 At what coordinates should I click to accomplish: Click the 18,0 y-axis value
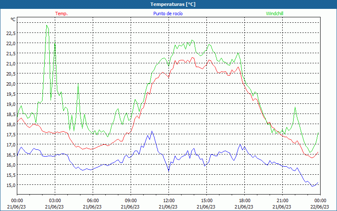tap(11, 124)
